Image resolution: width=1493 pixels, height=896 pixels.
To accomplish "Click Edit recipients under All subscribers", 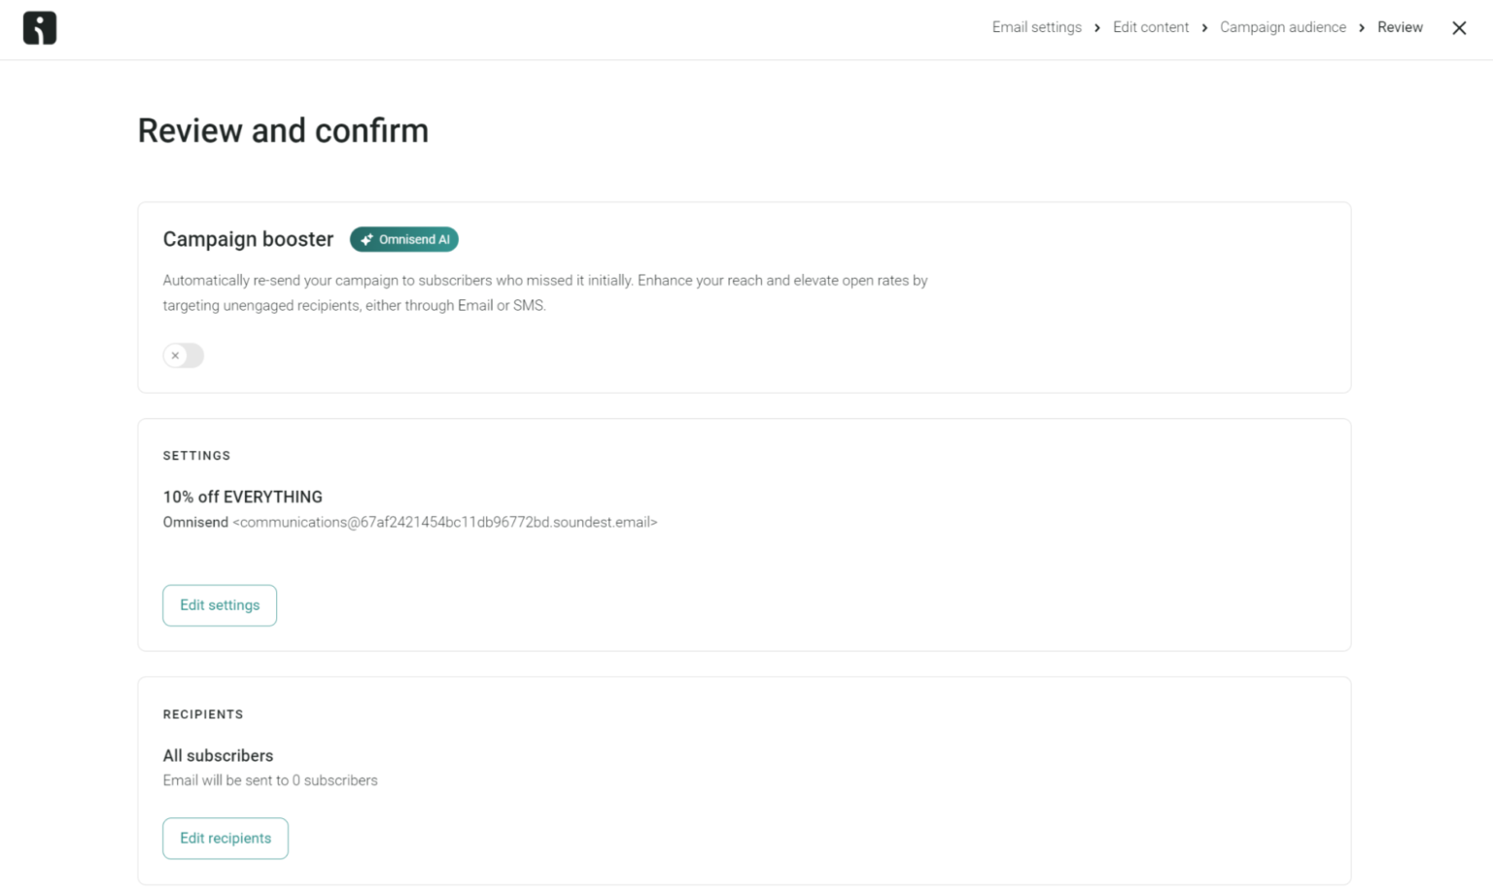I will 226,838.
